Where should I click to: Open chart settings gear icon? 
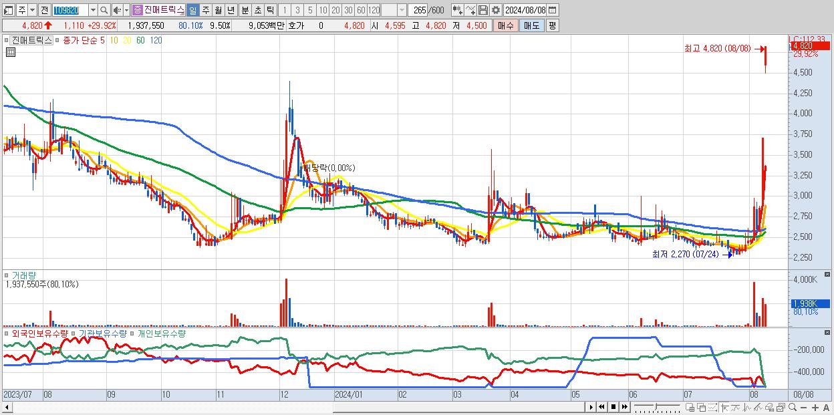coord(496,10)
